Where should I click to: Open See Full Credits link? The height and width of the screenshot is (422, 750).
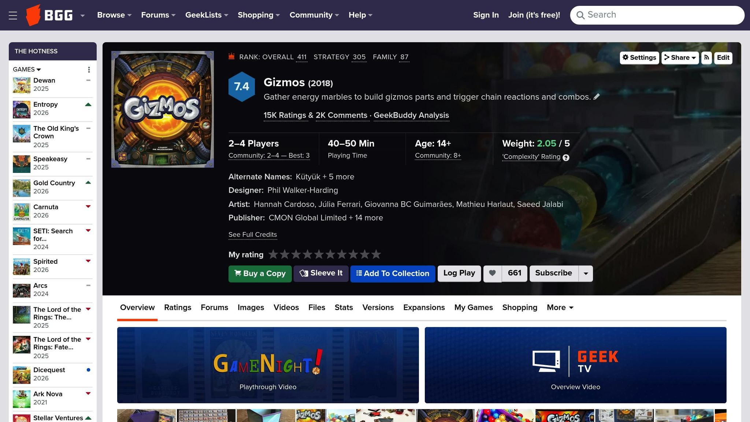252,235
